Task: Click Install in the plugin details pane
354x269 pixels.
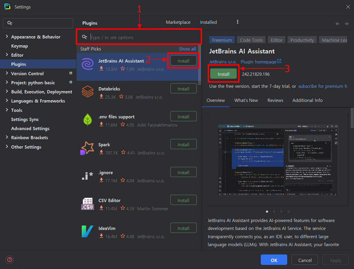Action: click(x=224, y=74)
